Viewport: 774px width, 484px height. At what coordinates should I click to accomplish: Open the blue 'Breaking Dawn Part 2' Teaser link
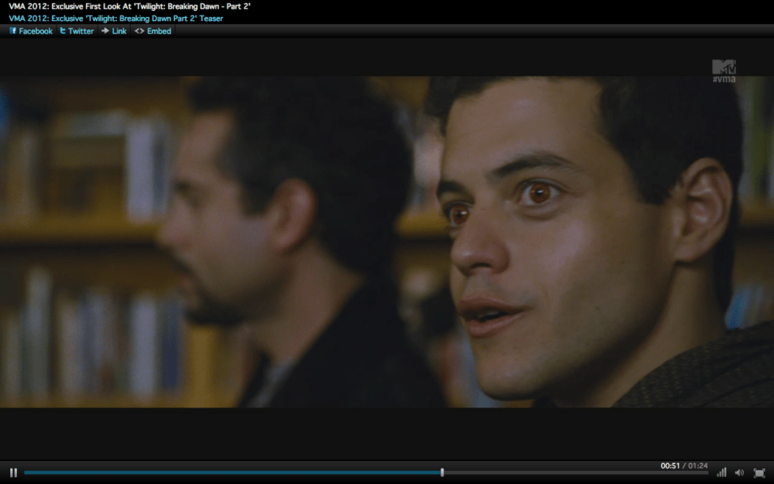point(115,18)
